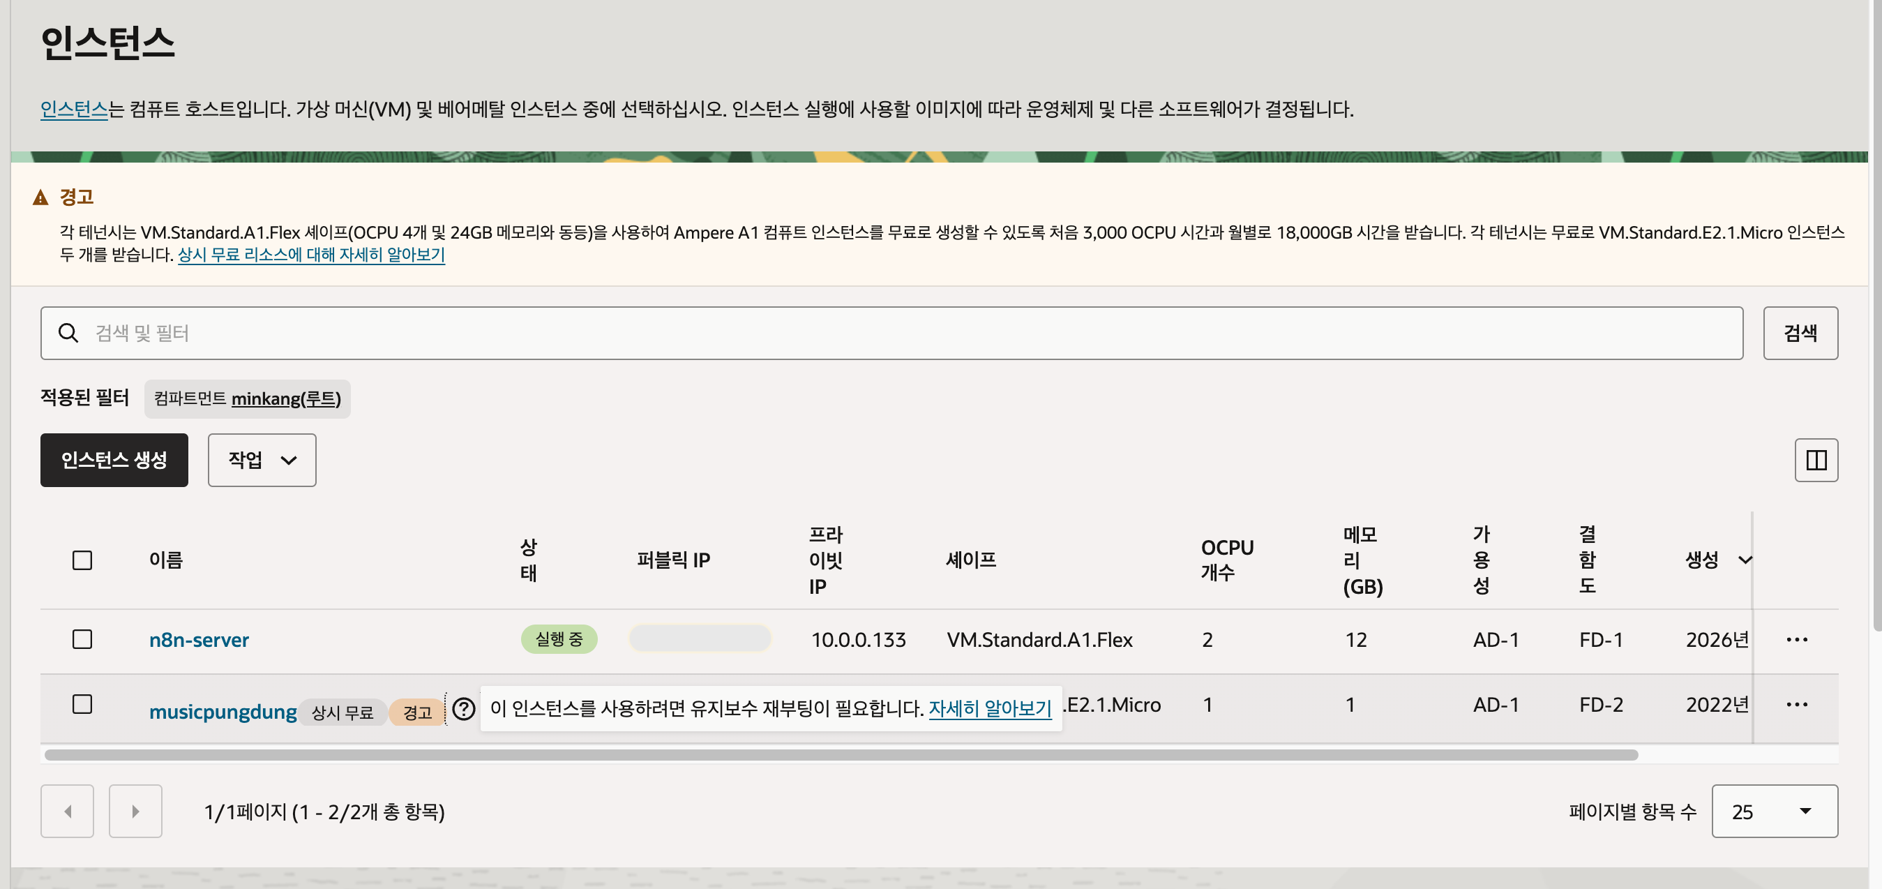Click the magnifier icon in search field
Screen dimensions: 1882x889
(68, 333)
